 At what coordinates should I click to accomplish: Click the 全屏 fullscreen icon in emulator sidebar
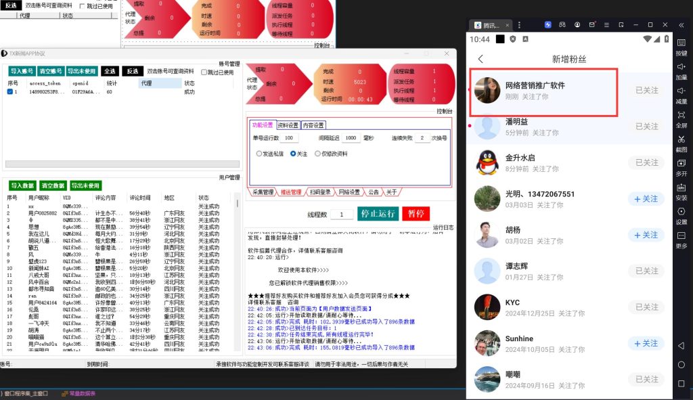click(681, 115)
